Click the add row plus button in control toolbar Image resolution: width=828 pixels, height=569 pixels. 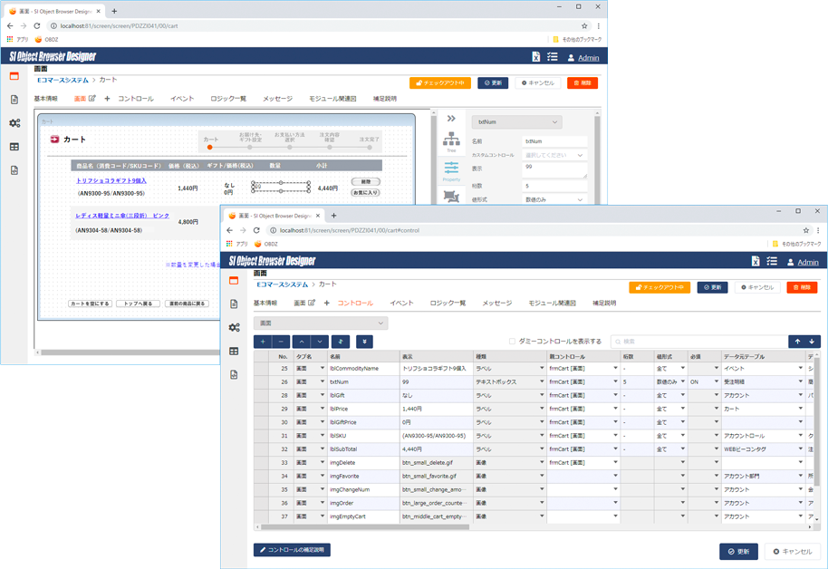point(263,342)
